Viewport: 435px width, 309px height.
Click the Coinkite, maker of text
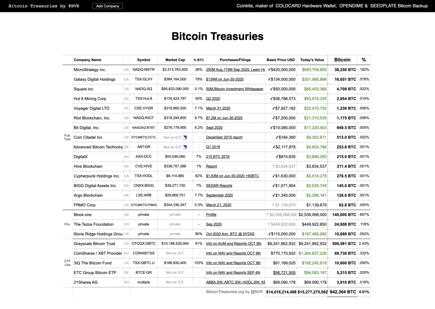point(255,6)
